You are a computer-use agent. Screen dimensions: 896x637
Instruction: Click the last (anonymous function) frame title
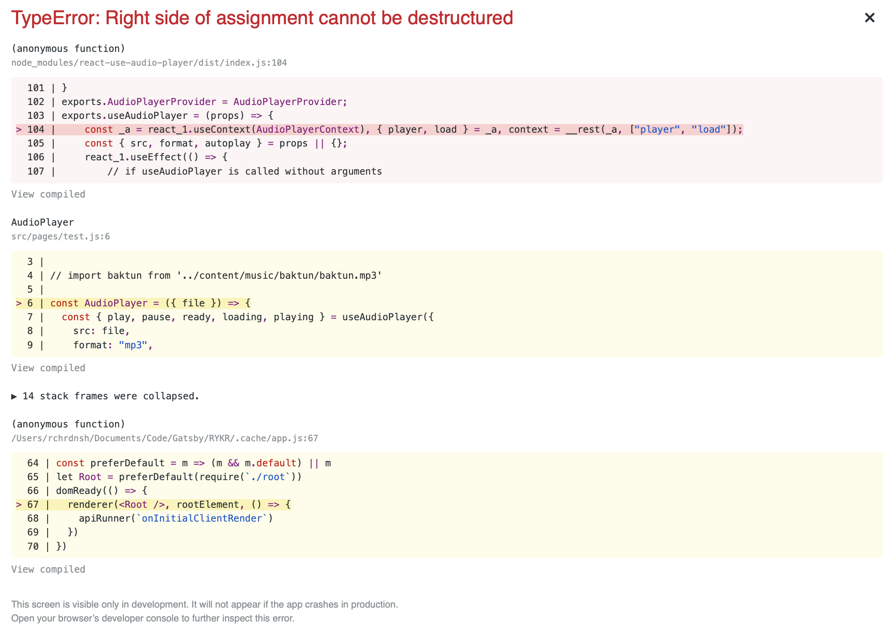pyautogui.click(x=68, y=424)
